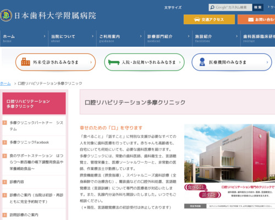Click the orange hospital building icon
Screen dimensions: 275x220
[25, 62]
